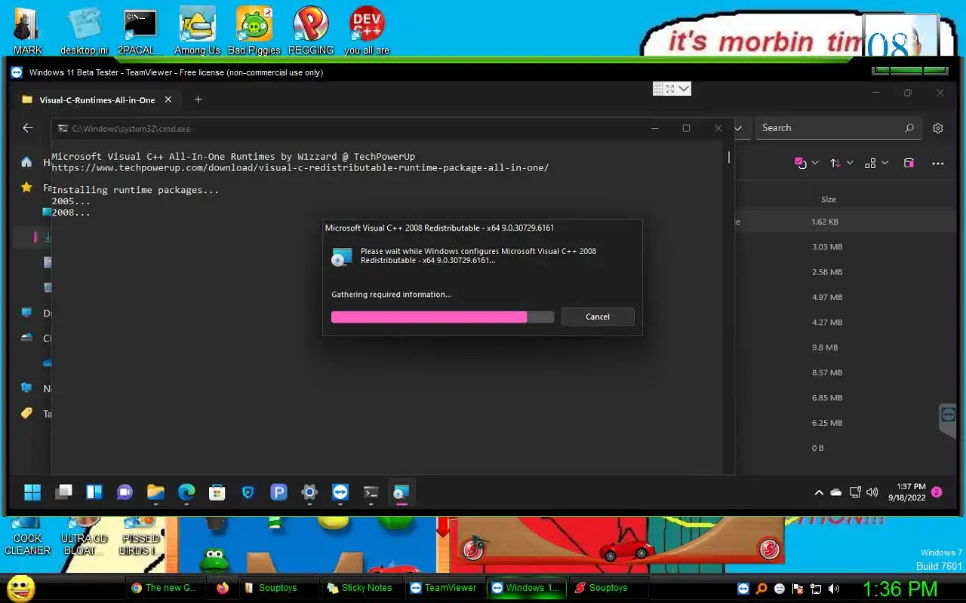Add a new Explorer tab with plus
The height and width of the screenshot is (603, 966).
[x=198, y=99]
